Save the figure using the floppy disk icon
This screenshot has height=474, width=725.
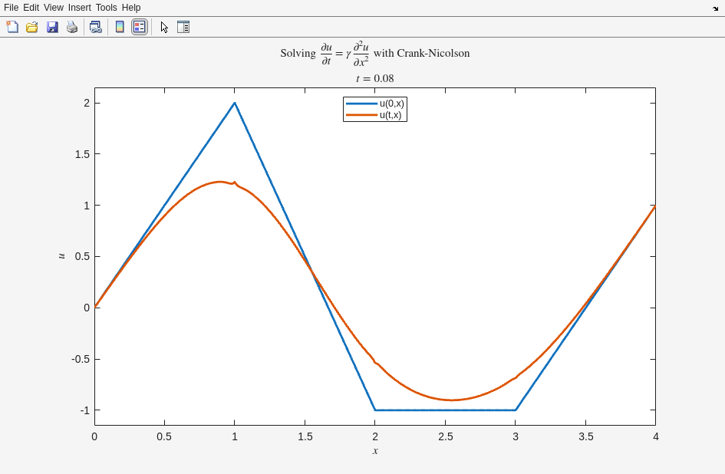pos(52,27)
